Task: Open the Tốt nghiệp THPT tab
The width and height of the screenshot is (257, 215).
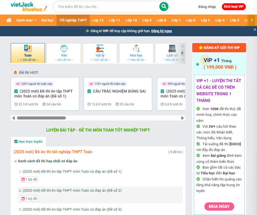Action: (x=73, y=20)
